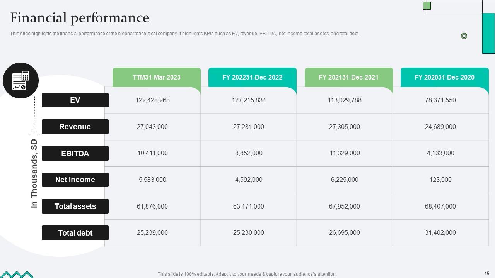495x278 pixels.
Task: Select the FY 202031-Dec-2020 column header
Action: [444, 77]
